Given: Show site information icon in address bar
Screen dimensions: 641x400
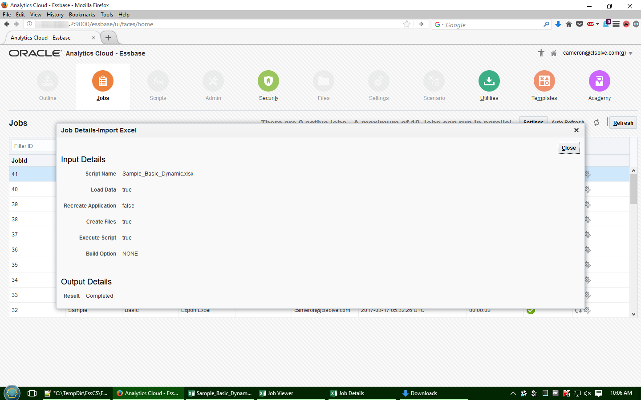Looking at the screenshot, I should (x=29, y=24).
